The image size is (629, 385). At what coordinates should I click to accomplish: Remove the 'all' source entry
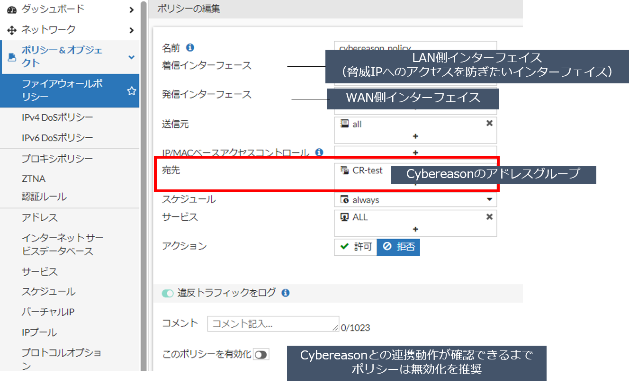pos(489,123)
